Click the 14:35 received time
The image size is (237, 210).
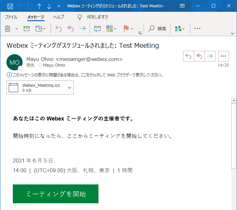223,65
